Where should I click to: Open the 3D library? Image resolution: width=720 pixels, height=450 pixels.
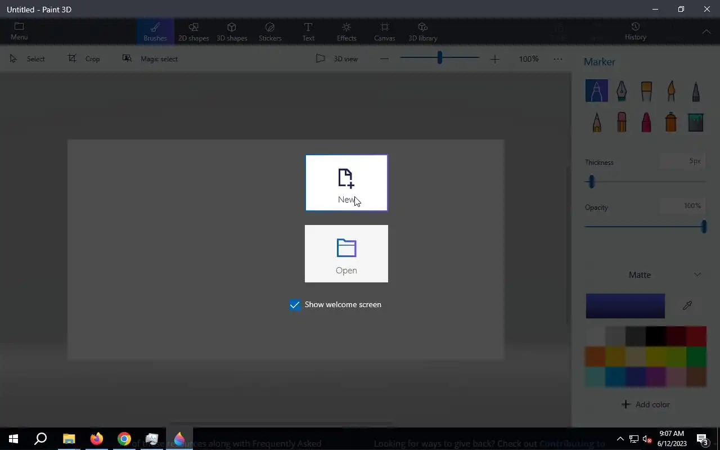(423, 31)
